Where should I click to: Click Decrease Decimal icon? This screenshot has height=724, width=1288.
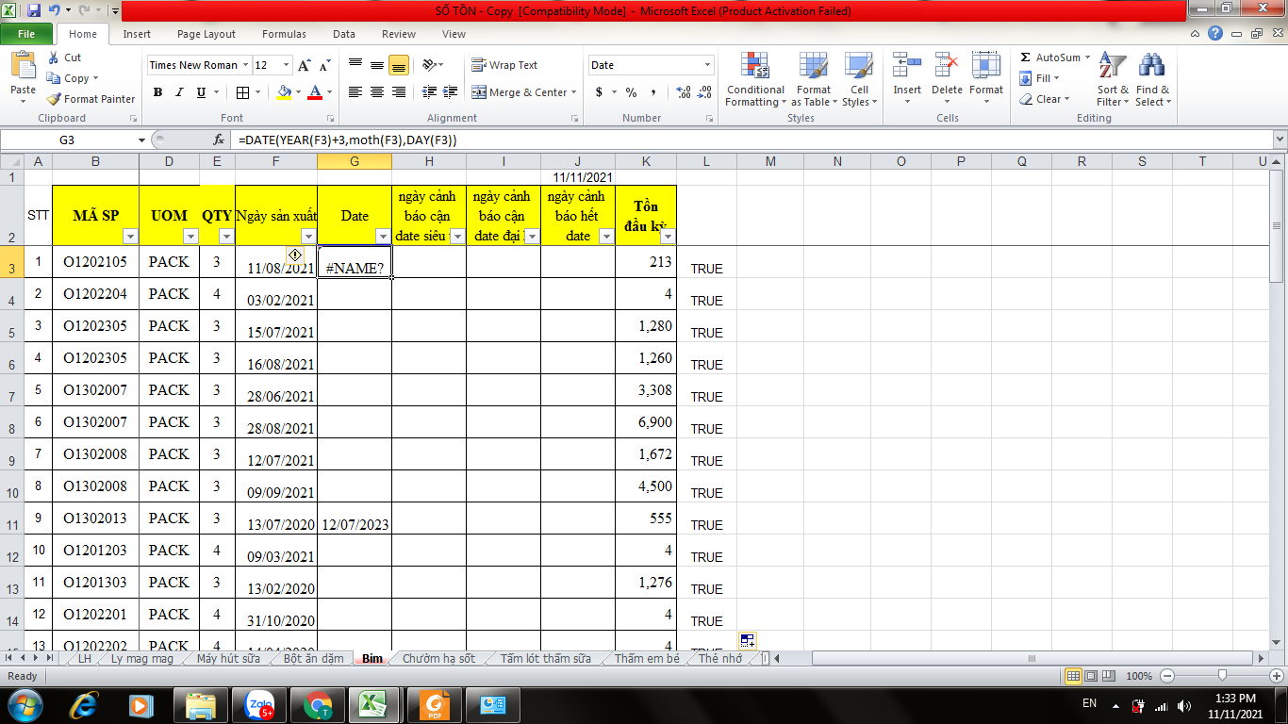pos(705,92)
